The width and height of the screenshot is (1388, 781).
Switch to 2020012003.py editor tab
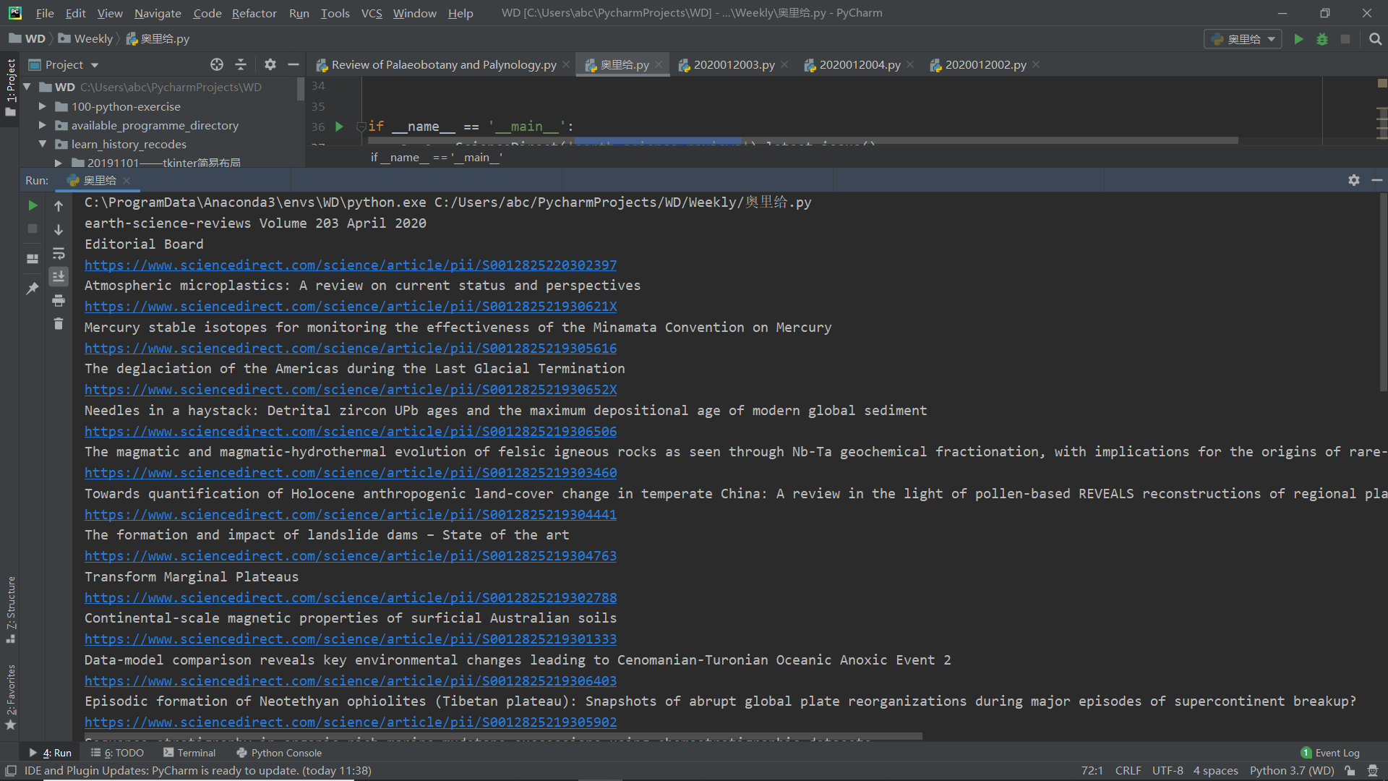coord(733,65)
